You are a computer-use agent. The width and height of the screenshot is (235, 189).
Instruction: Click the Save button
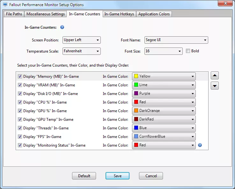(117, 176)
